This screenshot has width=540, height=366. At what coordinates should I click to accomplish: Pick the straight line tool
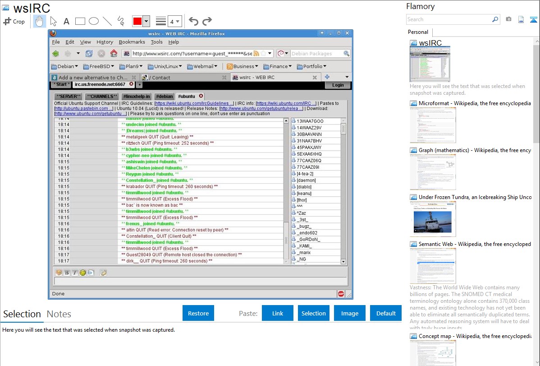107,21
